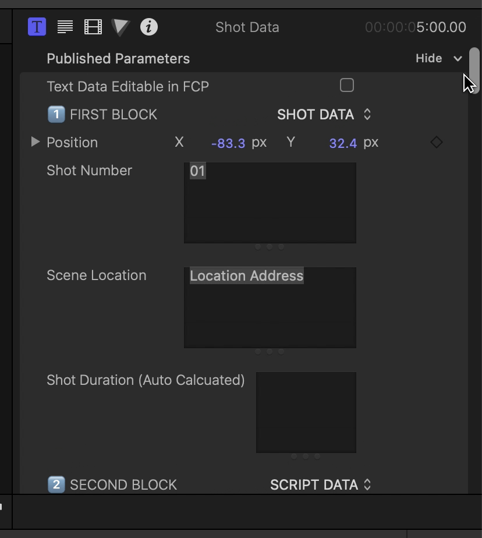Click the SECOND BLOCK number 2 badge
482x538 pixels.
tap(56, 484)
